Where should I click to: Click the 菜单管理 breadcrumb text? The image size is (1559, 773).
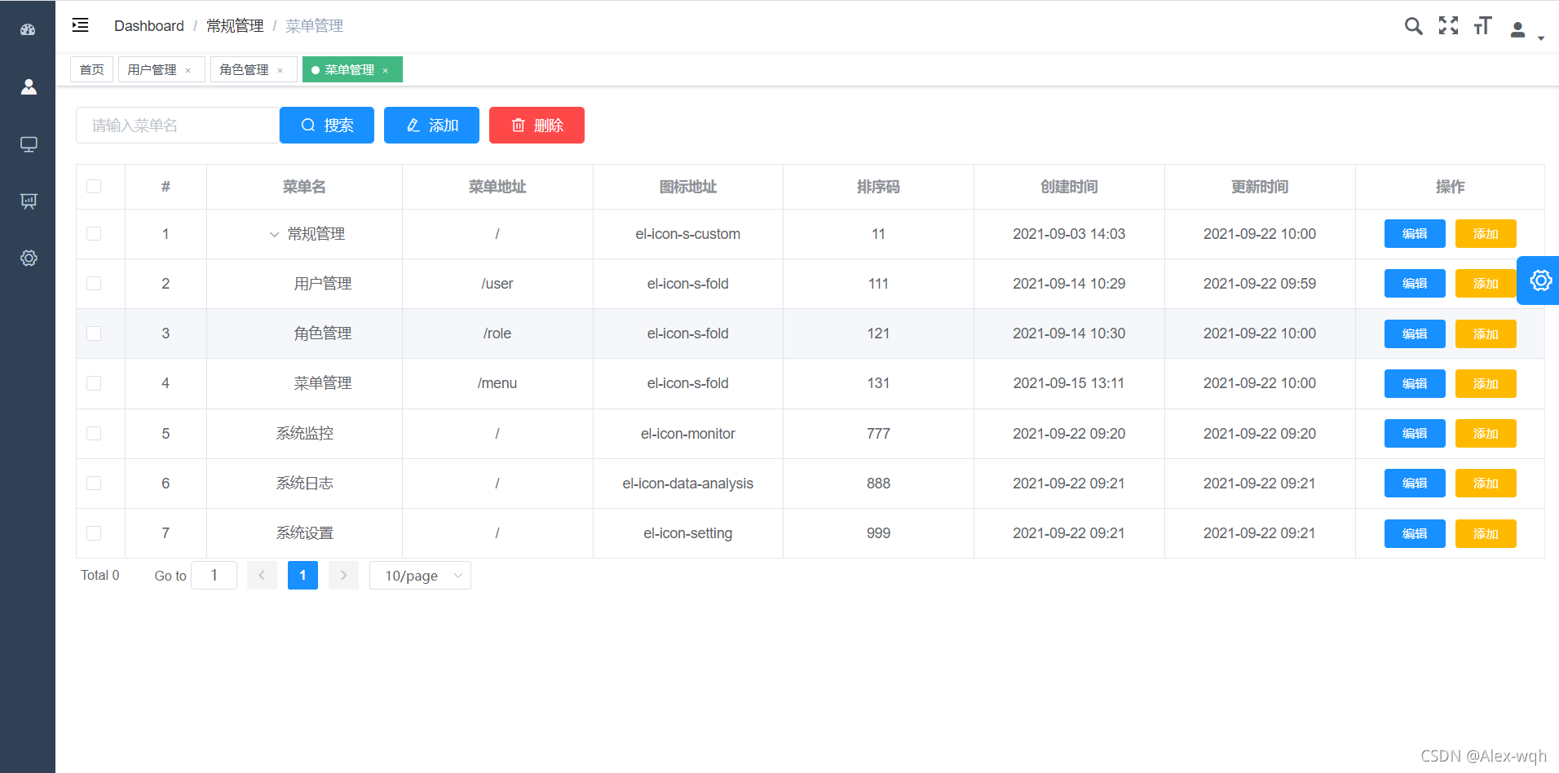point(314,26)
